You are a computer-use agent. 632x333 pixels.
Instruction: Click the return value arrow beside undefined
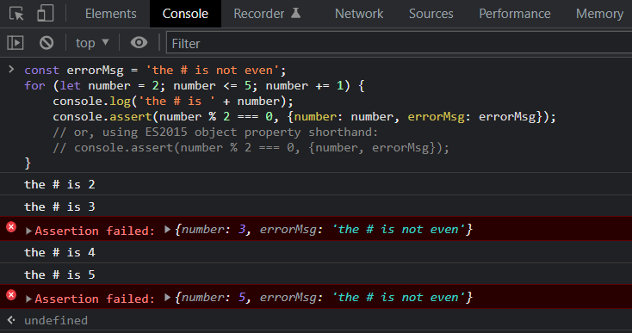pos(11,320)
